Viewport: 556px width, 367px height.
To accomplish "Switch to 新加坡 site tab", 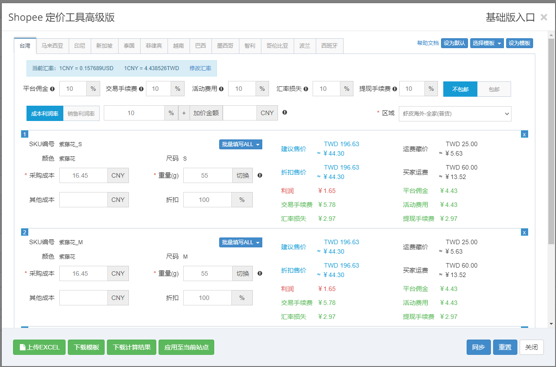I will click(x=105, y=46).
